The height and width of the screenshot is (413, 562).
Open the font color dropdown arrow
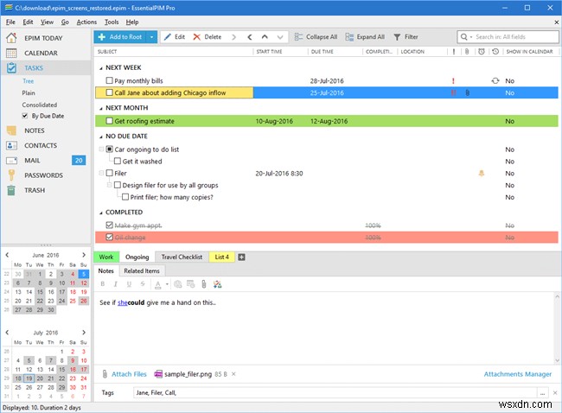[167, 284]
